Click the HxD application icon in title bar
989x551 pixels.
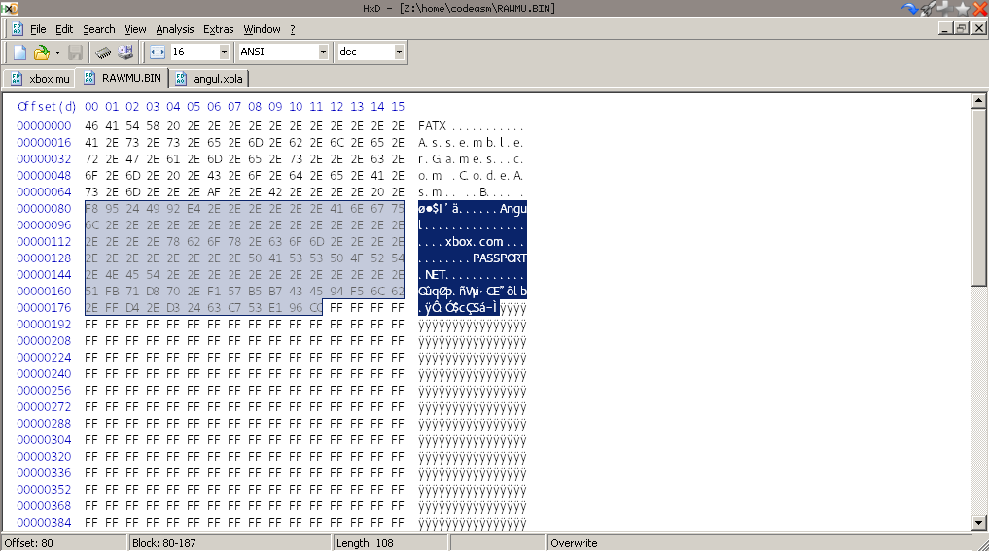9,8
